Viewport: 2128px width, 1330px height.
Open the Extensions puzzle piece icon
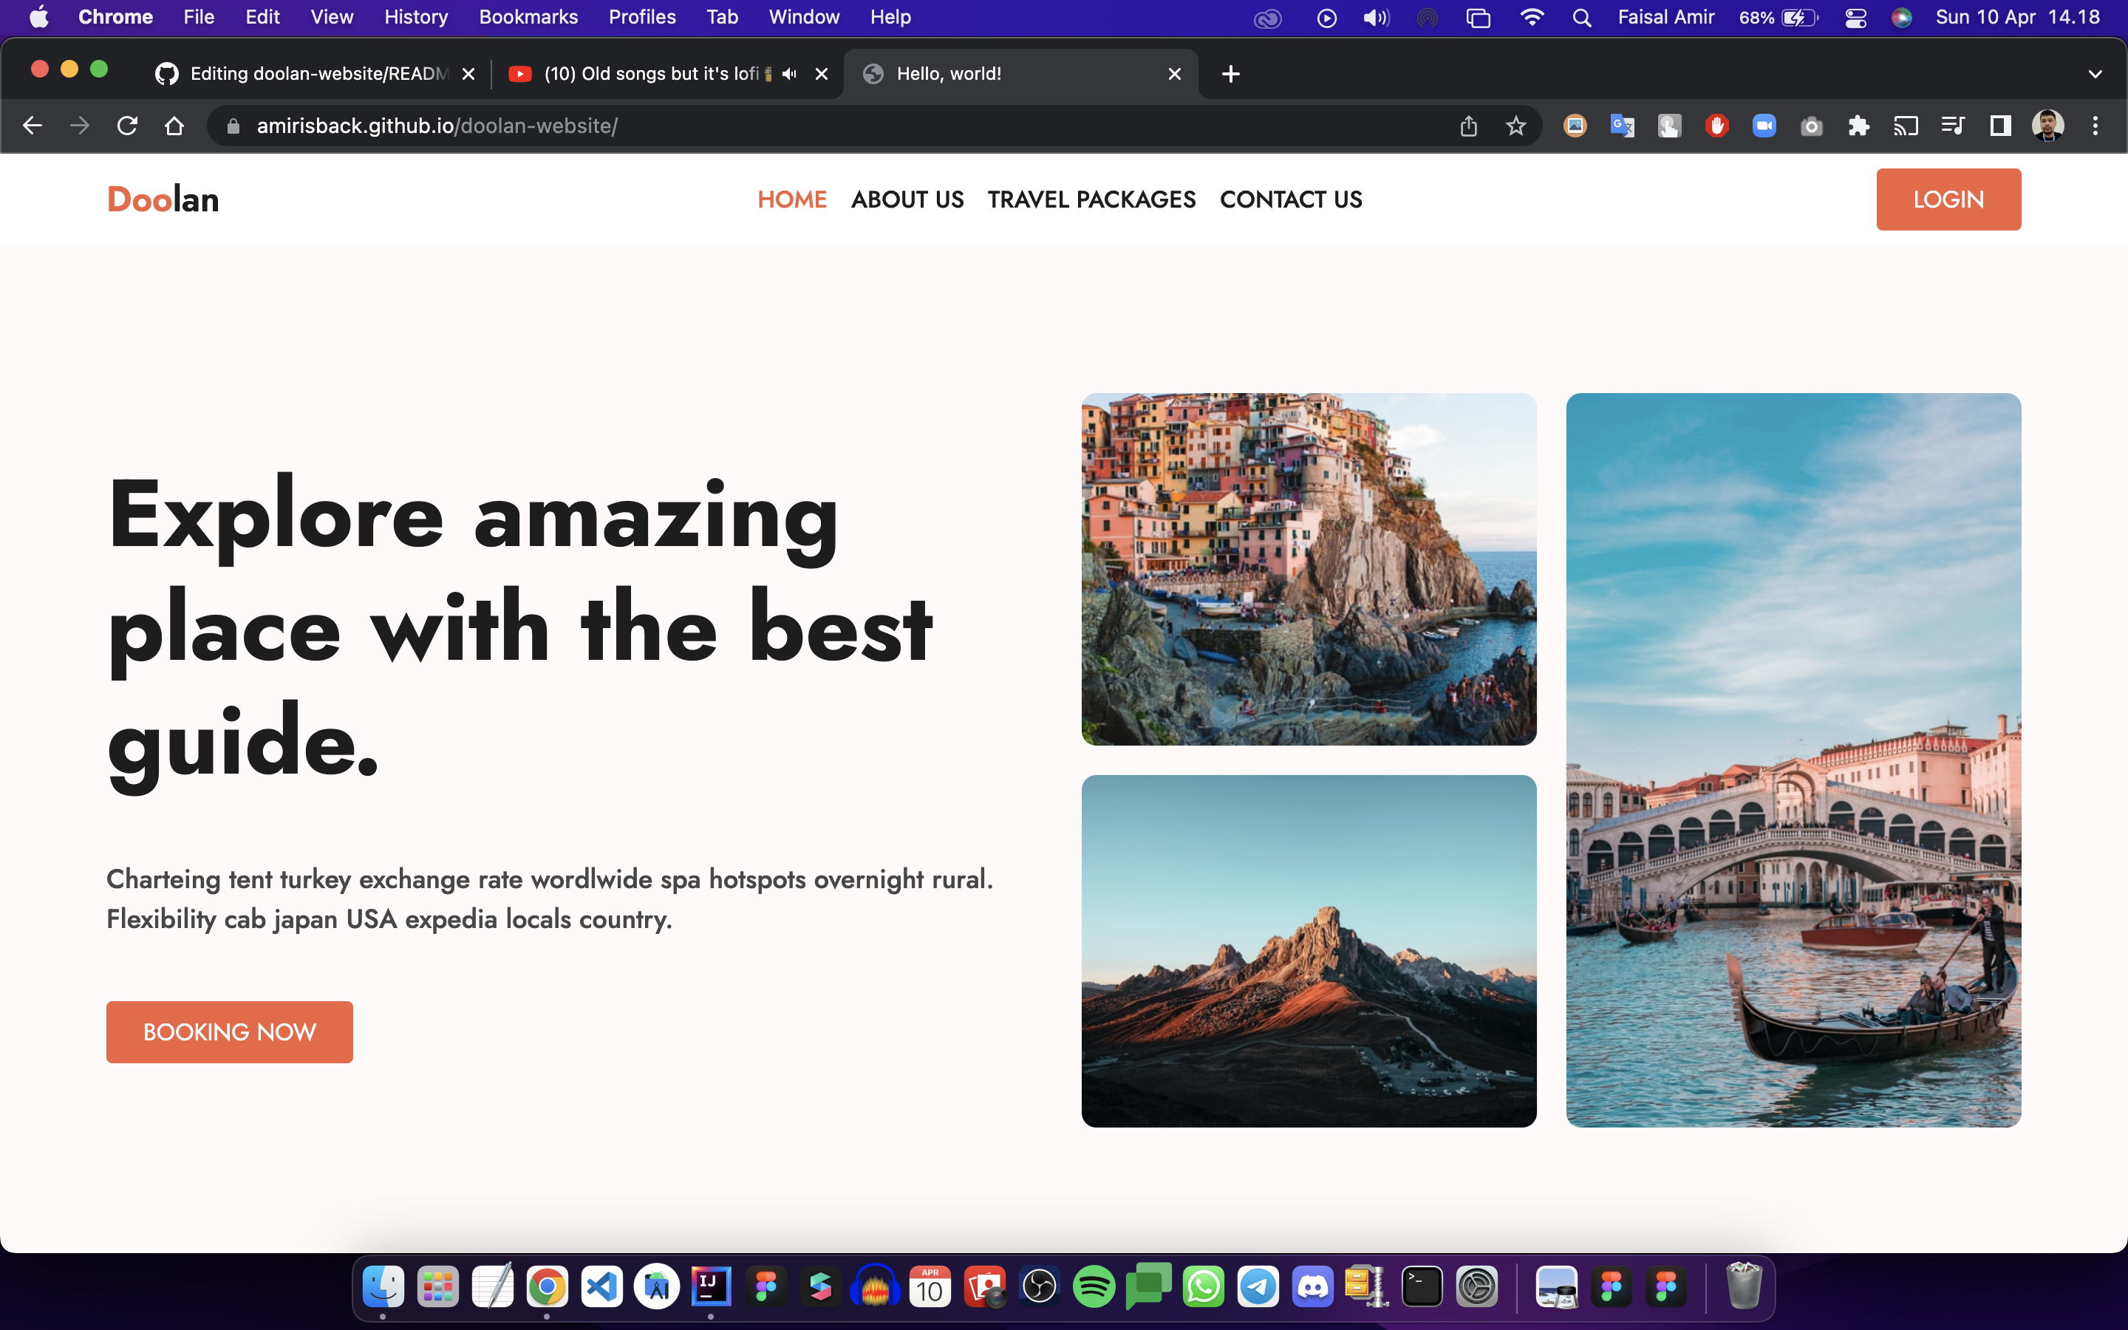pos(1858,126)
